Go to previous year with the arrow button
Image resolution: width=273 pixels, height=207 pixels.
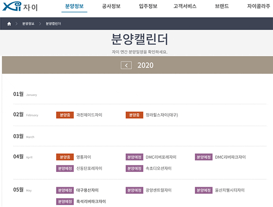pyautogui.click(x=126, y=66)
